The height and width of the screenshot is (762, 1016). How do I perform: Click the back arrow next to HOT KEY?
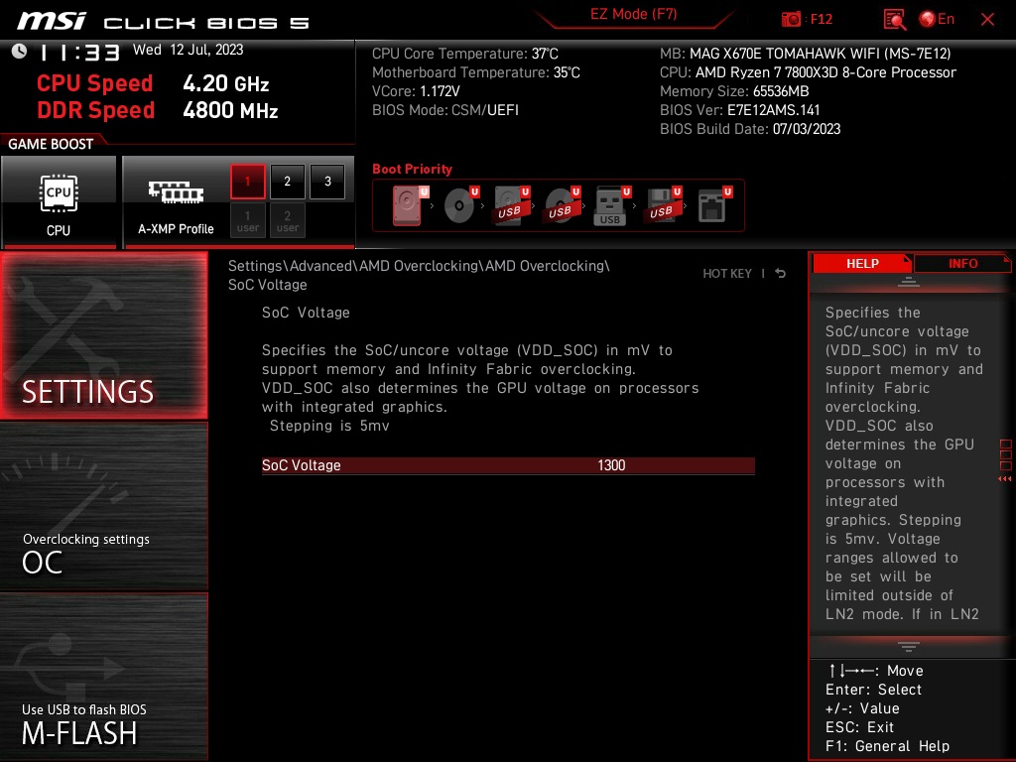coord(780,274)
